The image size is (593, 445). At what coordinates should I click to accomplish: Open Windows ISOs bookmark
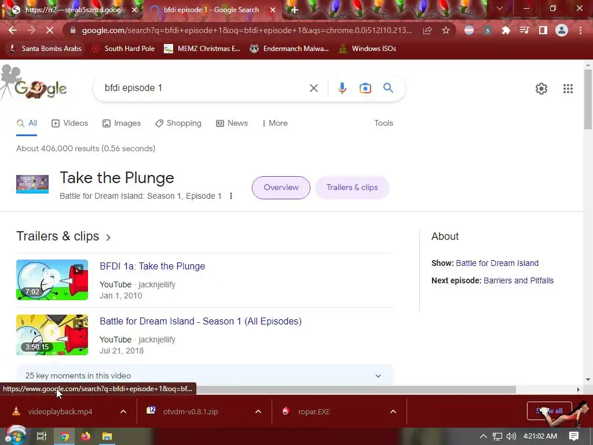click(367, 49)
